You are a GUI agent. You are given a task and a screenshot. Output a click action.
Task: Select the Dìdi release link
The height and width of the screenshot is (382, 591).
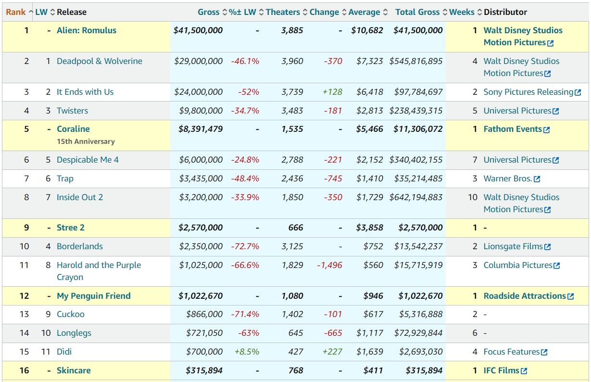(64, 352)
